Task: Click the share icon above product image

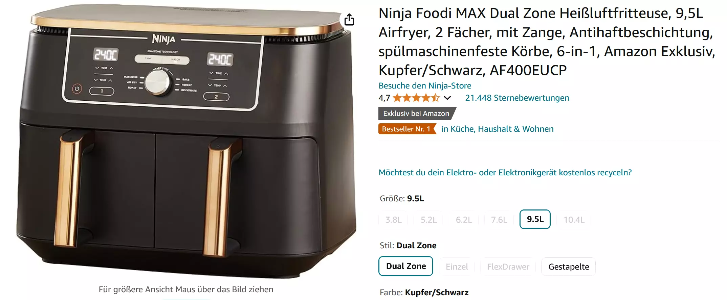Action: coord(349,20)
